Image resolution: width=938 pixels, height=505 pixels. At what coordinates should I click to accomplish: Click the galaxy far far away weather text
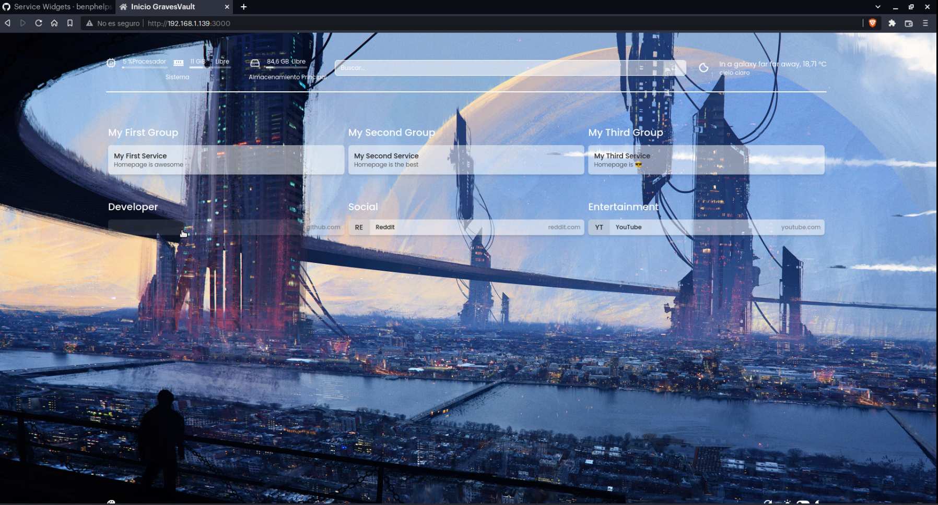(772, 64)
